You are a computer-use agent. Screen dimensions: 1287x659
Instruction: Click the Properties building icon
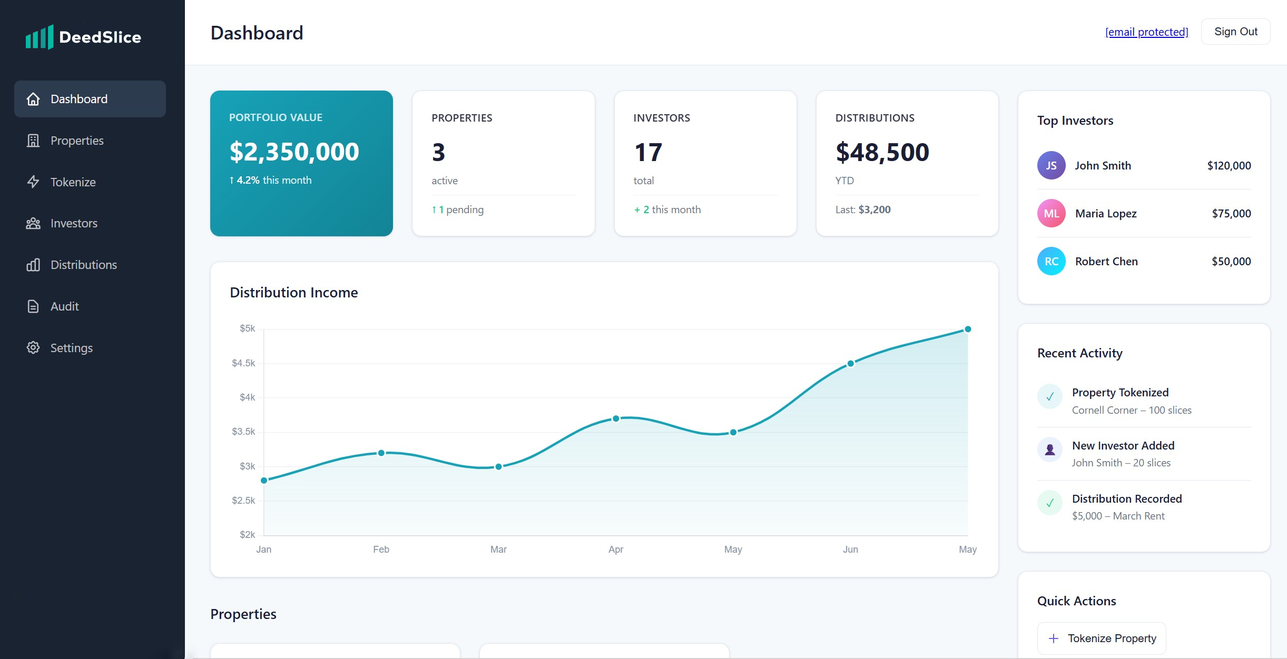33,140
